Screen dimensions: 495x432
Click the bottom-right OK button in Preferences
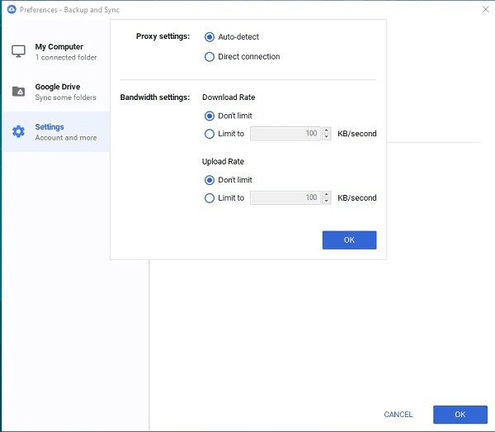(460, 415)
